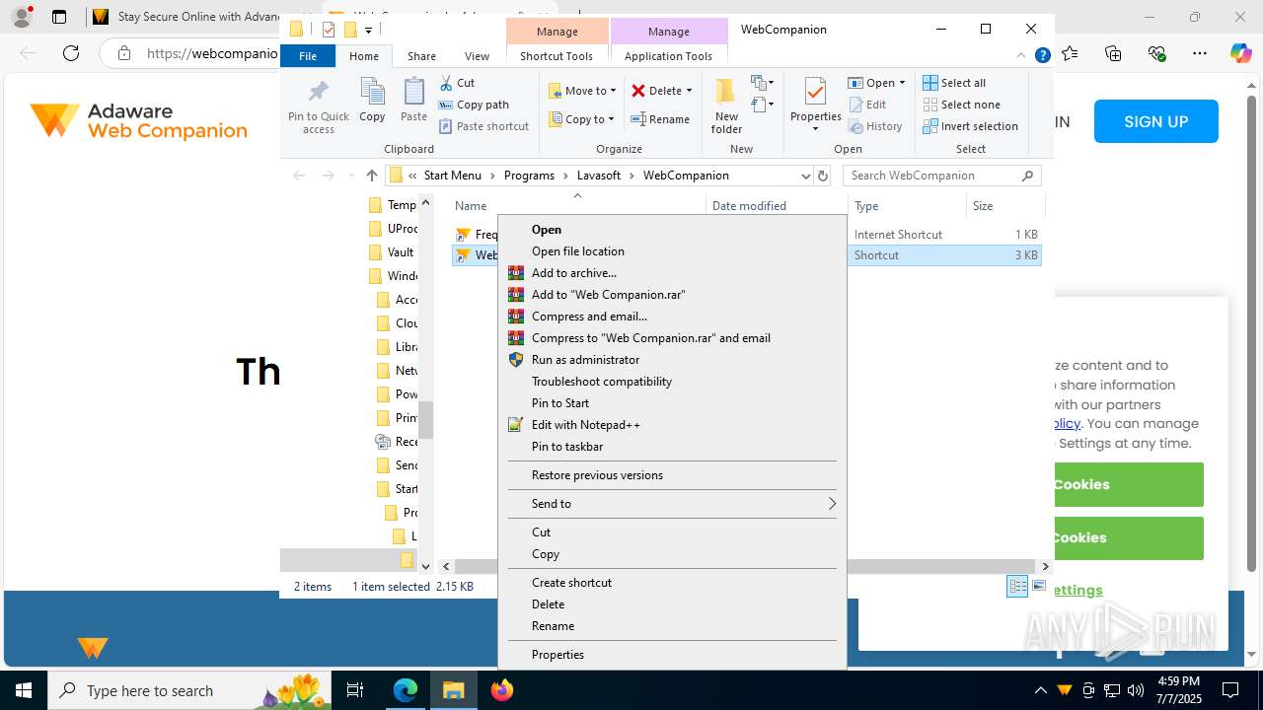The width and height of the screenshot is (1263, 710).
Task: Choose Troubleshoot compatibility
Action: pyautogui.click(x=672, y=382)
